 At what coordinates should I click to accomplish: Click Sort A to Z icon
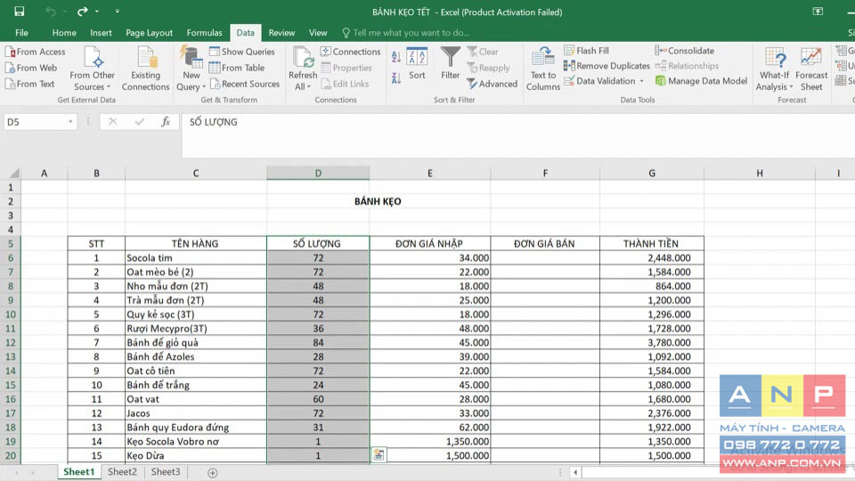coord(396,56)
